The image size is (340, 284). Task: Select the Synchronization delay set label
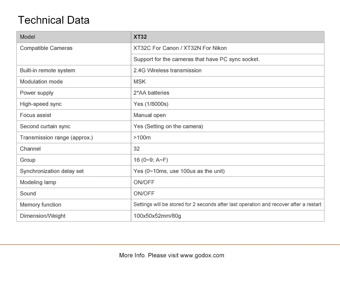coord(52,171)
